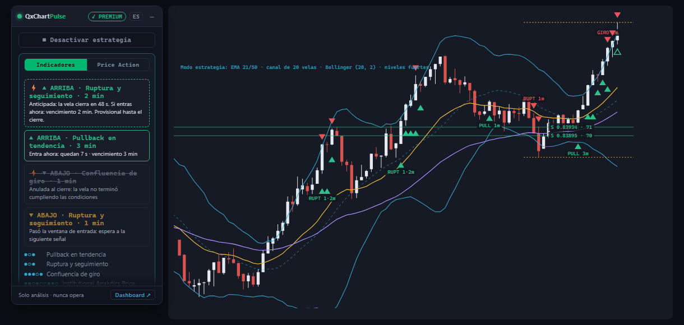Click the Desactivar estrategia button

(87, 40)
